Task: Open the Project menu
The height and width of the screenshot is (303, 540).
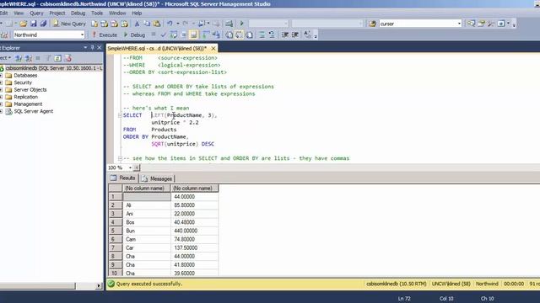Action: point(57,13)
